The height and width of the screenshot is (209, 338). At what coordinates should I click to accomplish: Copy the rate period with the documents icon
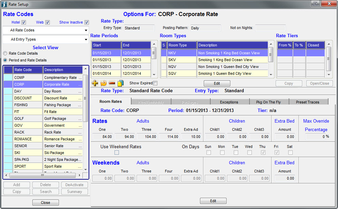pos(121,83)
